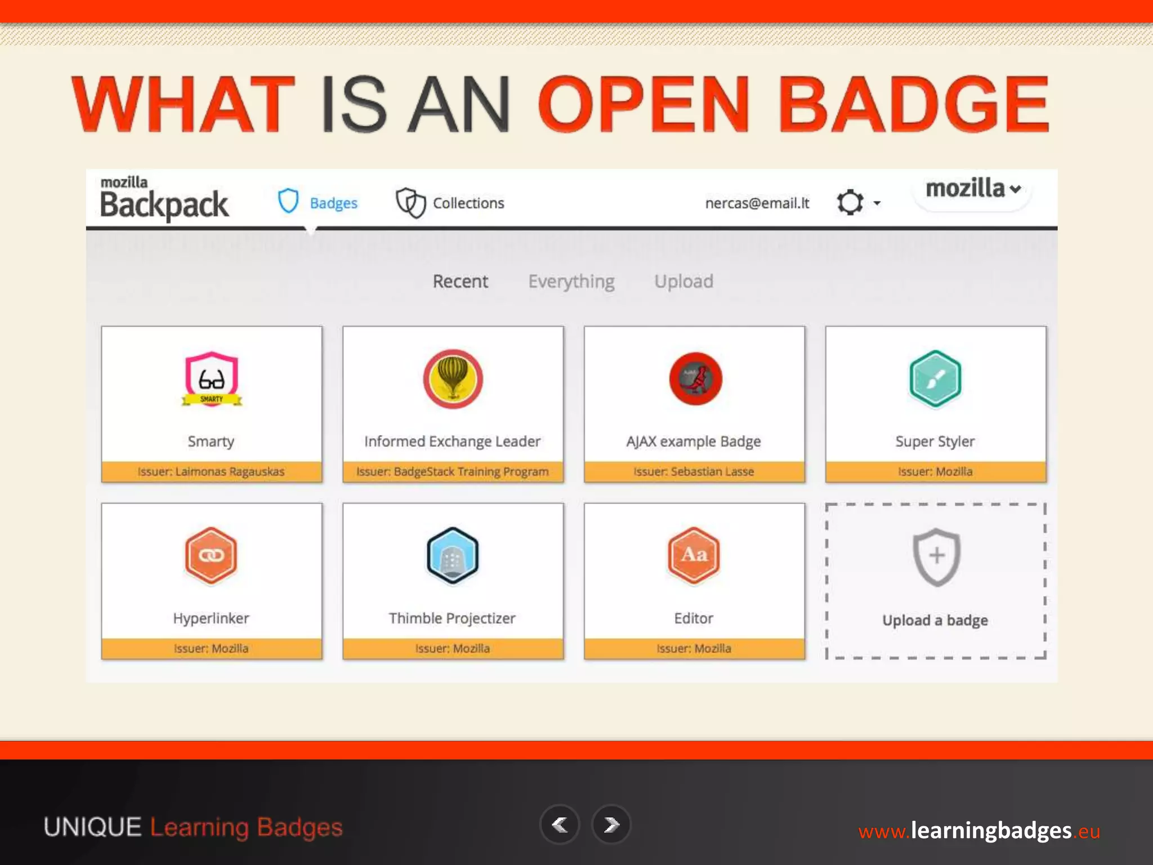Open the hot air balloon badge icon
The image size is (1153, 865).
(453, 378)
